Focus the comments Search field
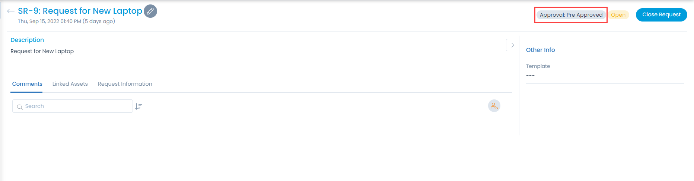The height and width of the screenshot is (181, 694). [x=76, y=106]
